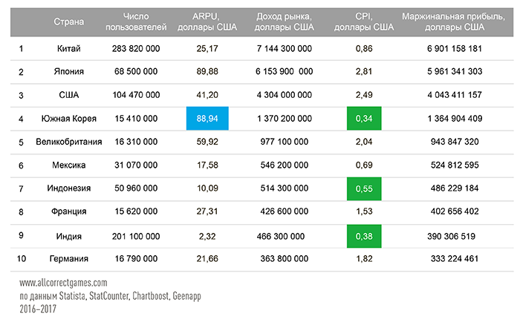Click the green CPI cell 0,38
Image resolution: width=520 pixels, height=319 pixels.
[364, 235]
